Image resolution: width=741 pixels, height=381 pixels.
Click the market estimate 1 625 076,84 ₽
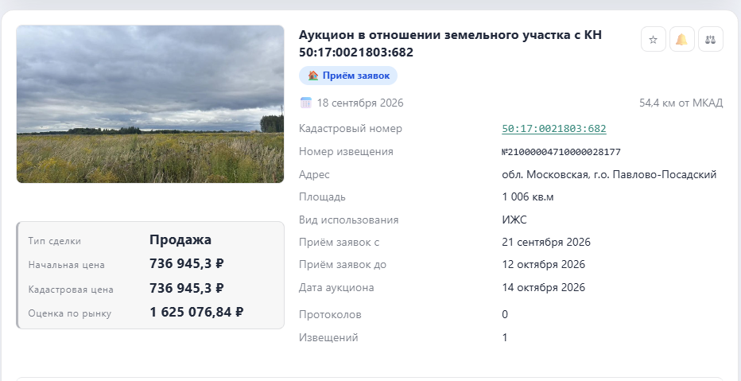(x=196, y=312)
